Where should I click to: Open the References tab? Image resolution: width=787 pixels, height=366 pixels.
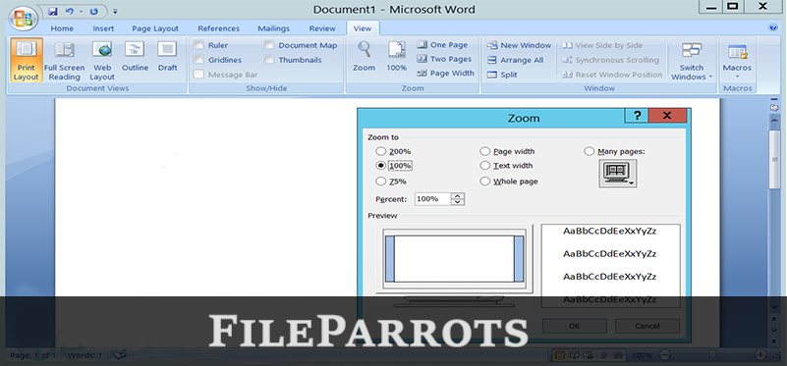coord(219,28)
